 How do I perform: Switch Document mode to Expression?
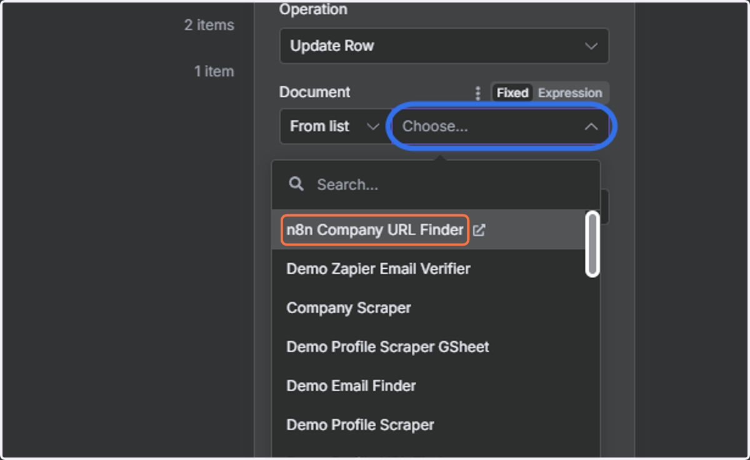click(570, 93)
